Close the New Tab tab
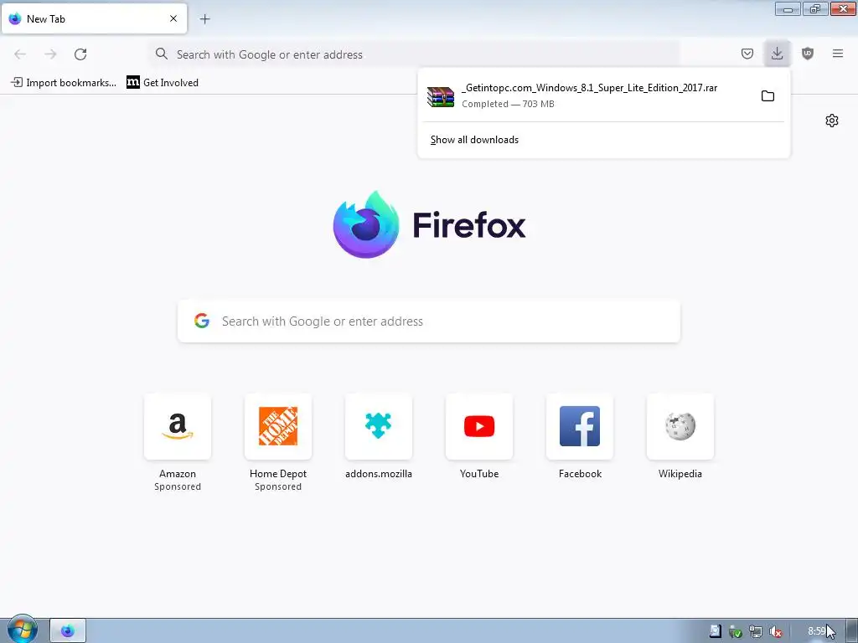The image size is (858, 643). [173, 18]
